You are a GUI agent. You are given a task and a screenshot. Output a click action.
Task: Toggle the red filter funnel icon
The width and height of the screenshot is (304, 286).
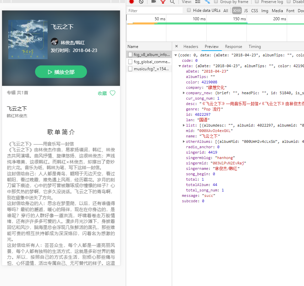click(x=163, y=2)
